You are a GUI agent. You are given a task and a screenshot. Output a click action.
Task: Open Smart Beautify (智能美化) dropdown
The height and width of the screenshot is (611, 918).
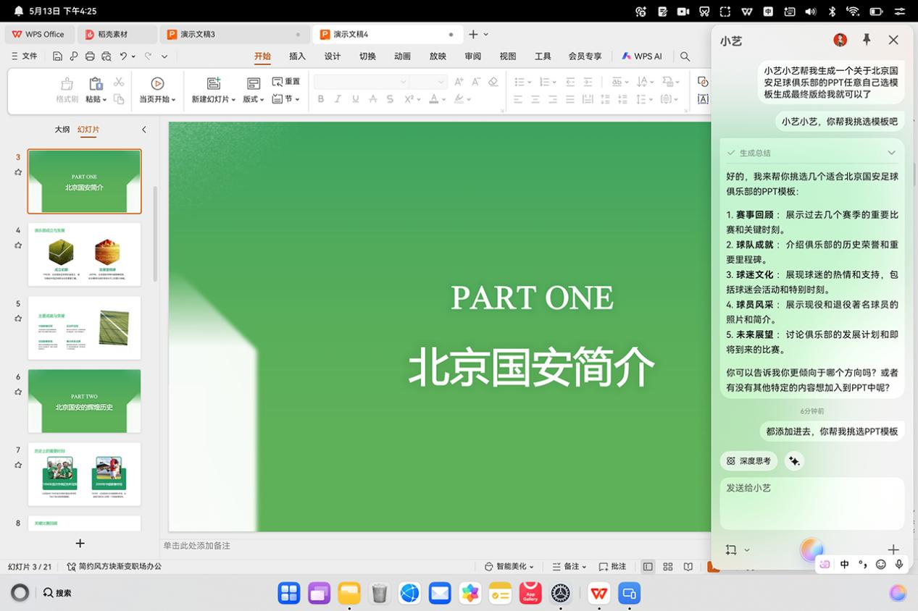click(509, 566)
